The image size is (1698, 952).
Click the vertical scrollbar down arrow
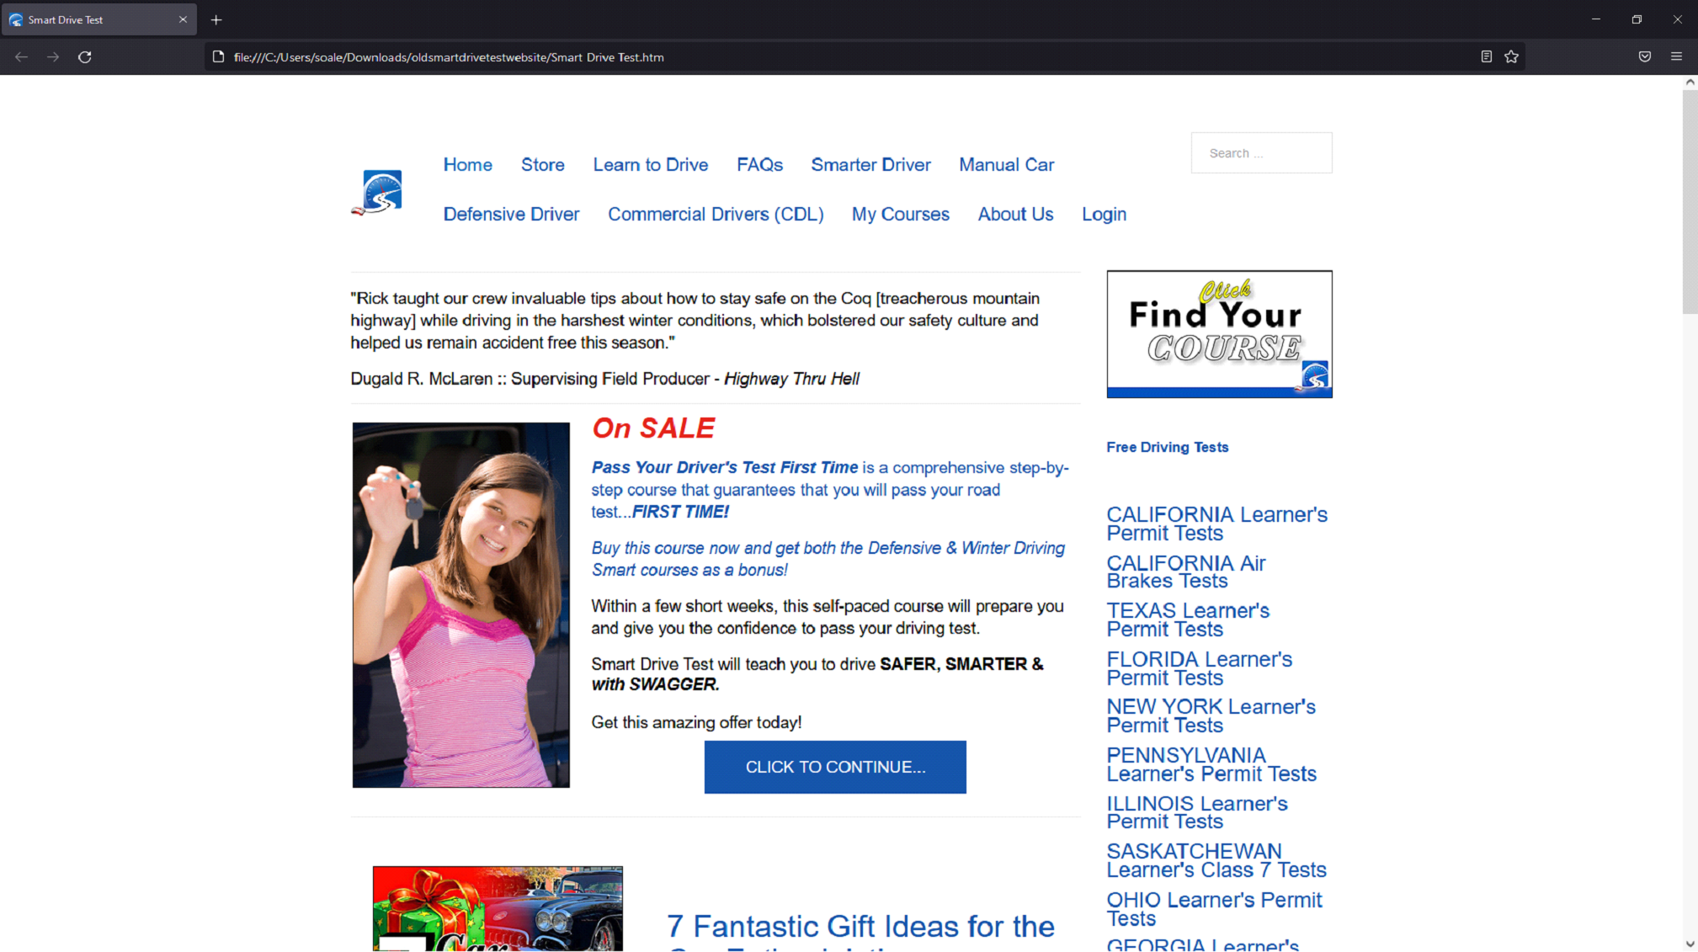tap(1690, 944)
